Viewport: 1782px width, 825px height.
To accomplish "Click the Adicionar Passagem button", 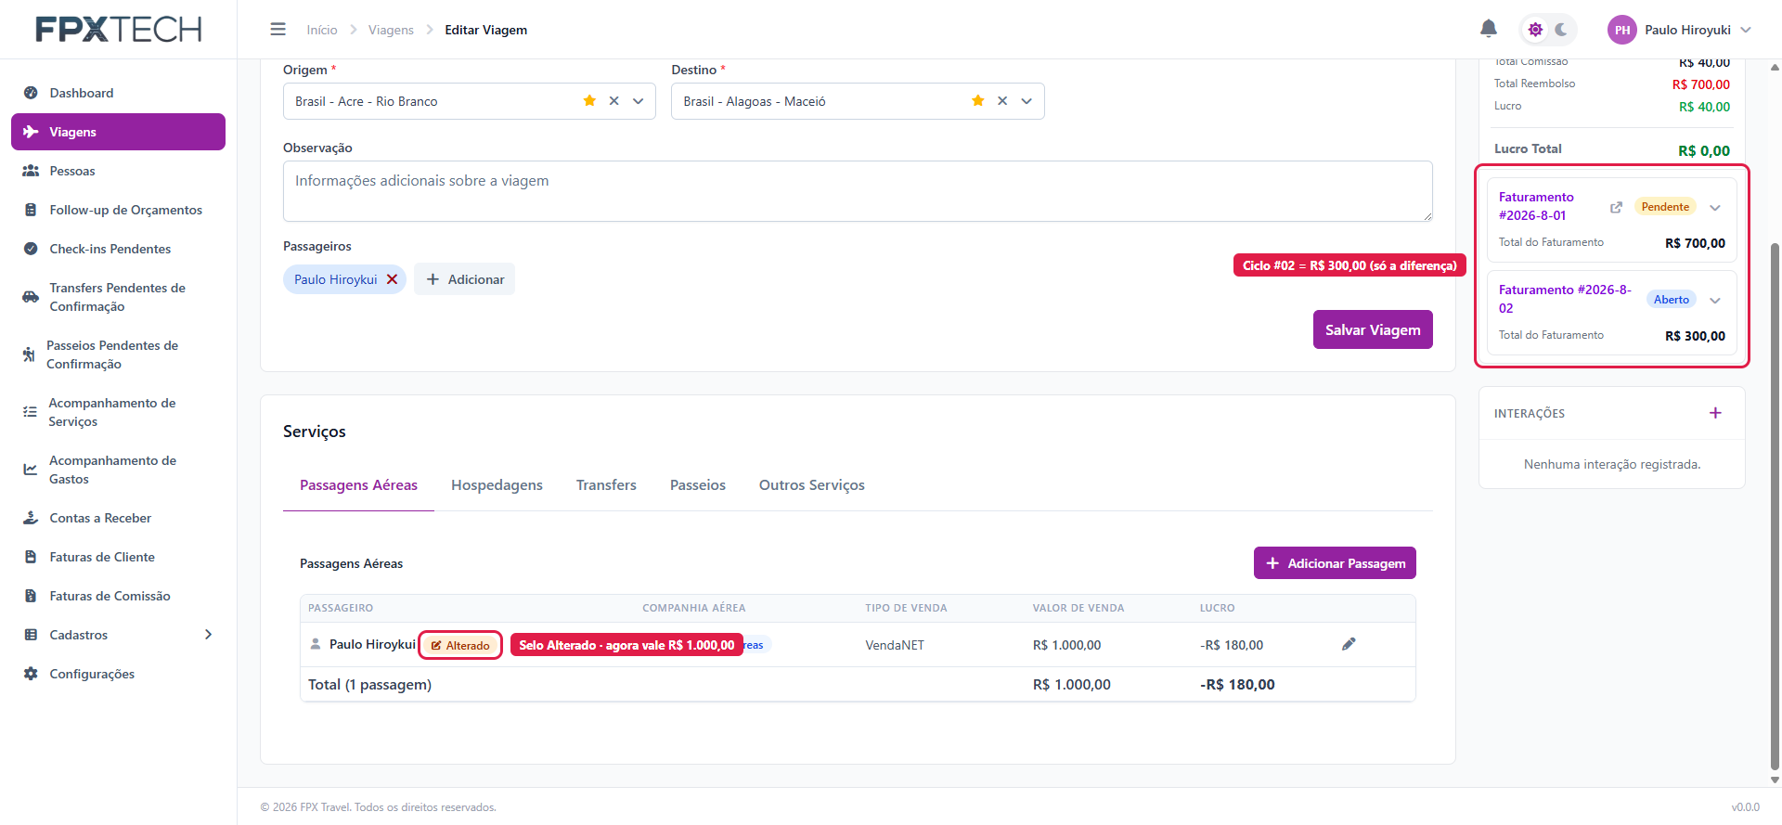I will 1335,563.
